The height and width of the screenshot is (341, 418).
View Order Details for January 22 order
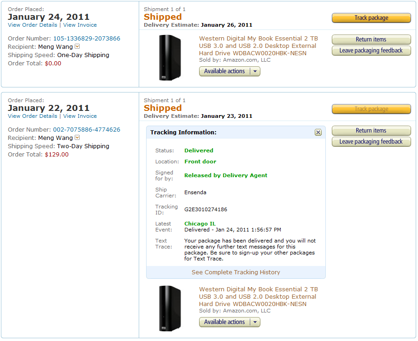pyautogui.click(x=33, y=116)
